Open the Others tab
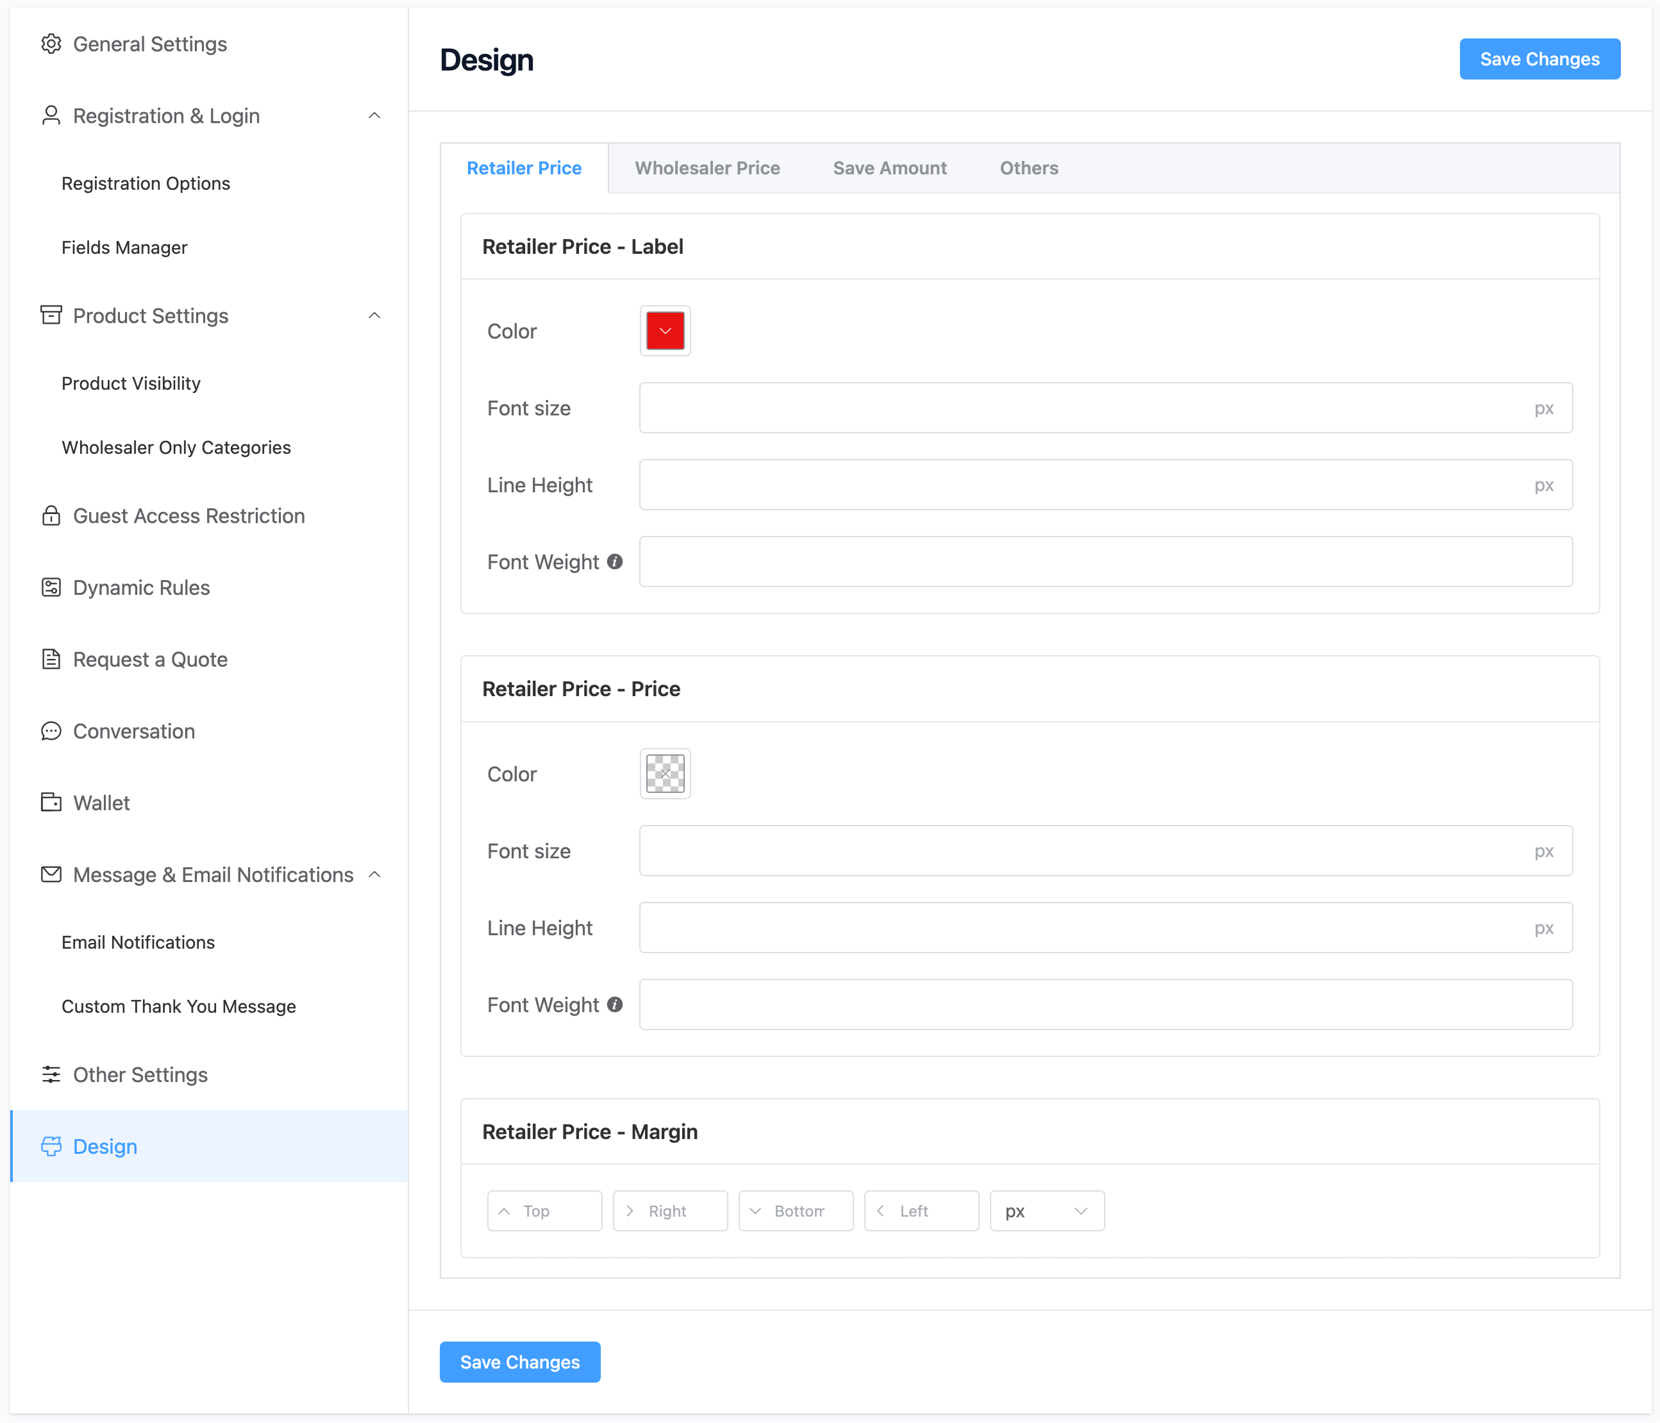This screenshot has width=1660, height=1423. pyautogui.click(x=1028, y=168)
